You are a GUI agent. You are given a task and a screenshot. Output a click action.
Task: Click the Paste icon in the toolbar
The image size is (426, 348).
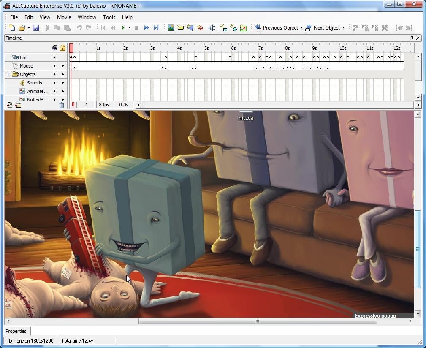[x=67, y=28]
